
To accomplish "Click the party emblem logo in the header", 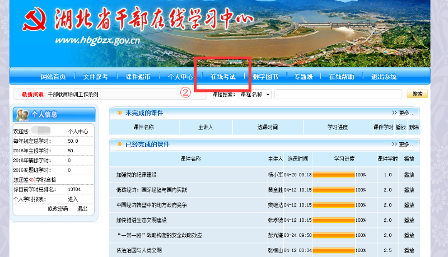I will tap(34, 22).
